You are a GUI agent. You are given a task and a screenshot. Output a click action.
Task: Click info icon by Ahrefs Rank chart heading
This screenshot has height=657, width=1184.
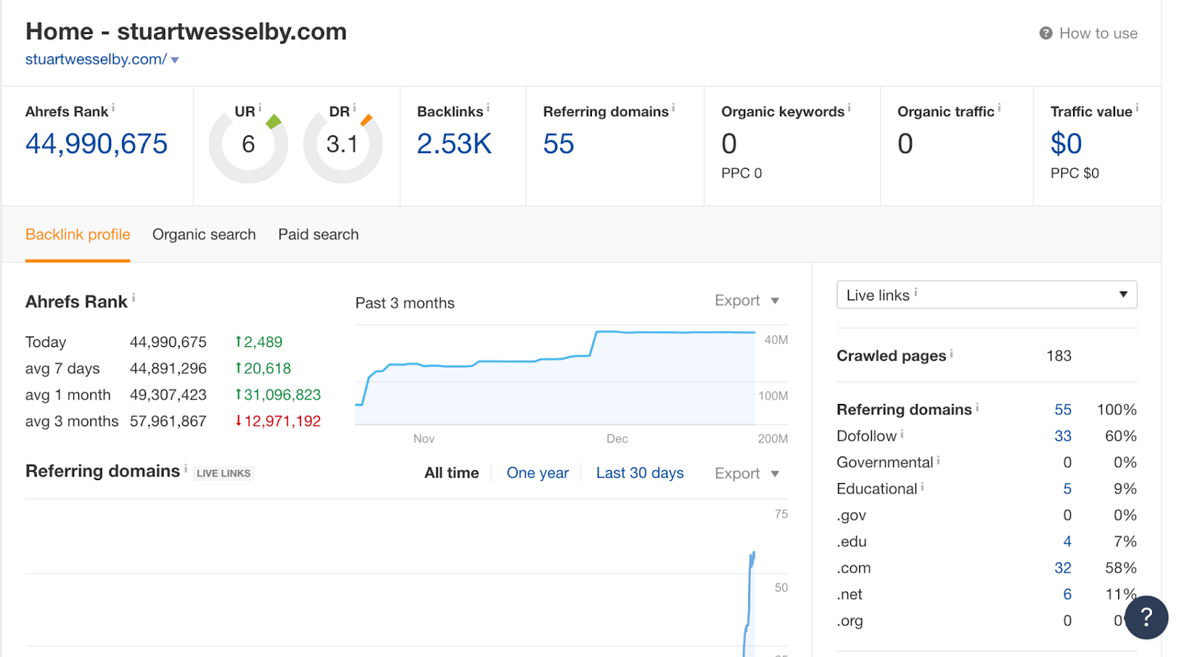click(133, 298)
